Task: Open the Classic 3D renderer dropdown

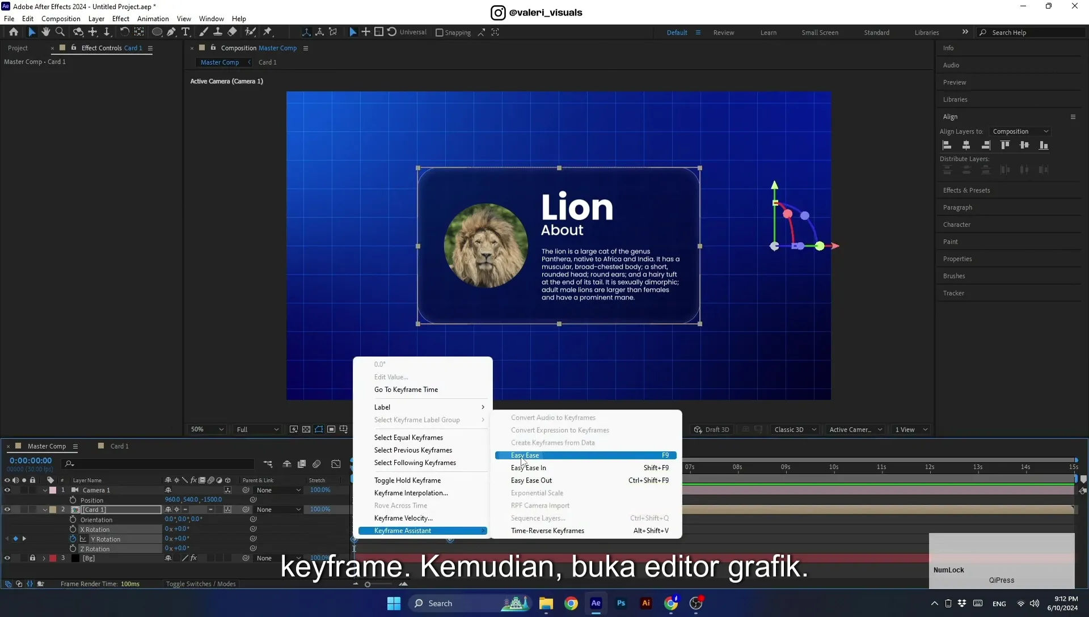Action: click(x=795, y=429)
